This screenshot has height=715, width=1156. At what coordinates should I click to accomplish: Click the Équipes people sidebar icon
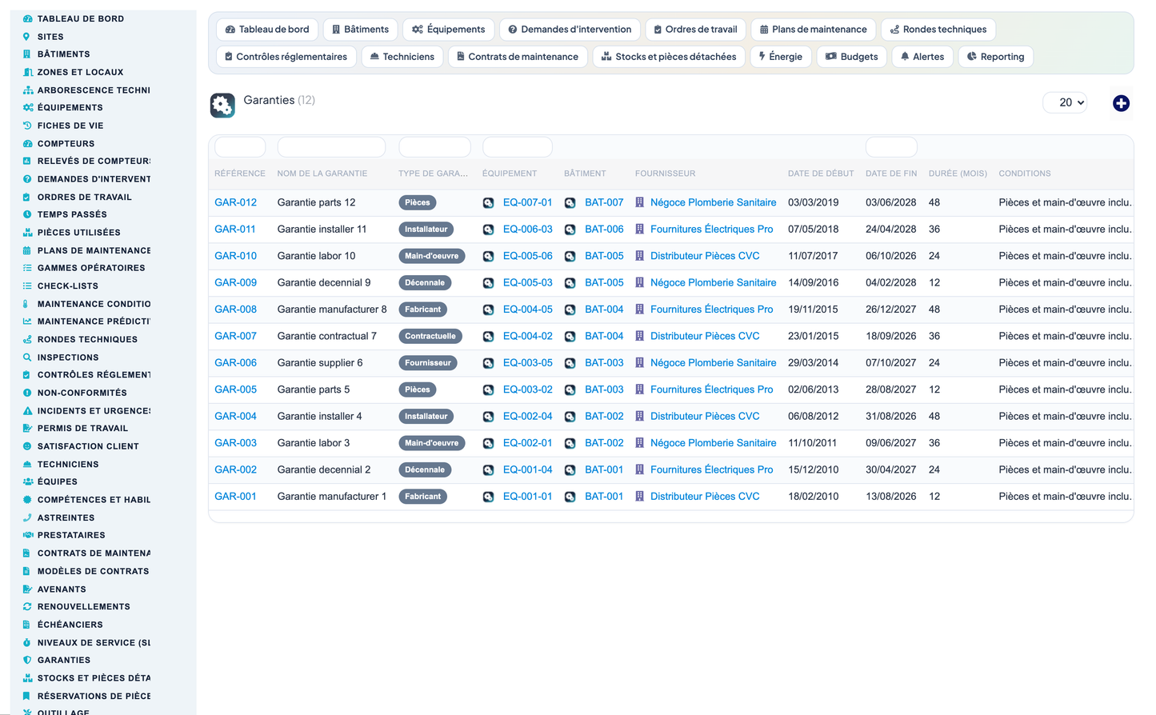pyautogui.click(x=27, y=481)
